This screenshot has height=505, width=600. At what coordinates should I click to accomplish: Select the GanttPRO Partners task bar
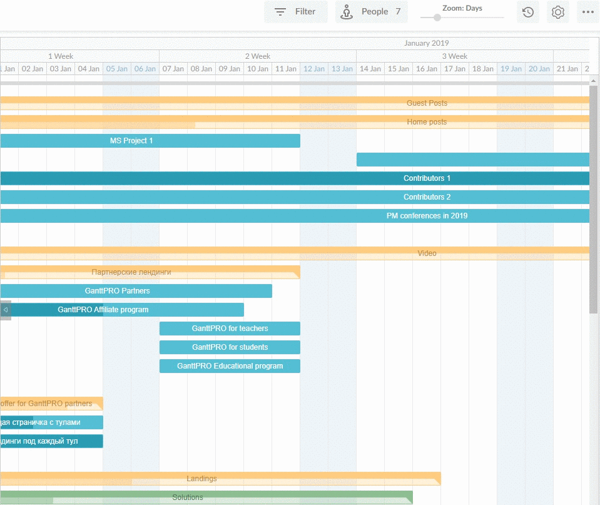136,291
